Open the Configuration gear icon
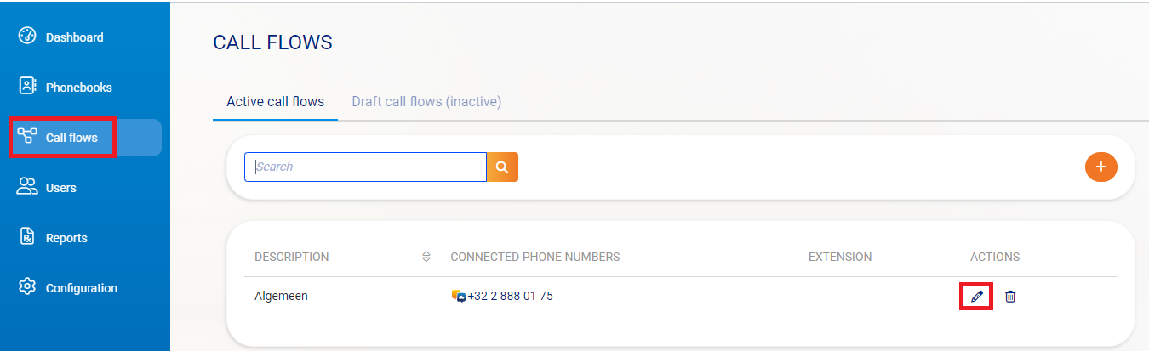Viewport: 1149px width, 351px height. 27,287
